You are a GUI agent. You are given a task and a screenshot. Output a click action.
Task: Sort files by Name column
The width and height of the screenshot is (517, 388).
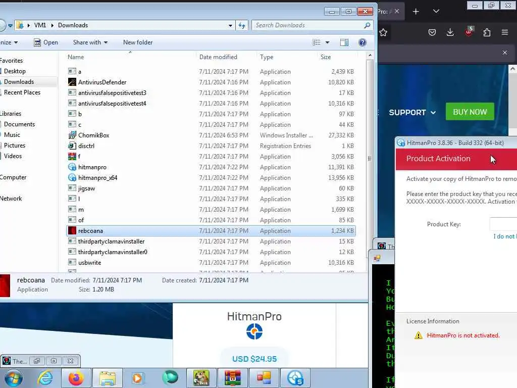click(x=76, y=57)
